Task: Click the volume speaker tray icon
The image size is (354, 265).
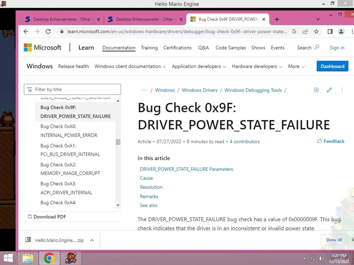Action: tap(321, 258)
